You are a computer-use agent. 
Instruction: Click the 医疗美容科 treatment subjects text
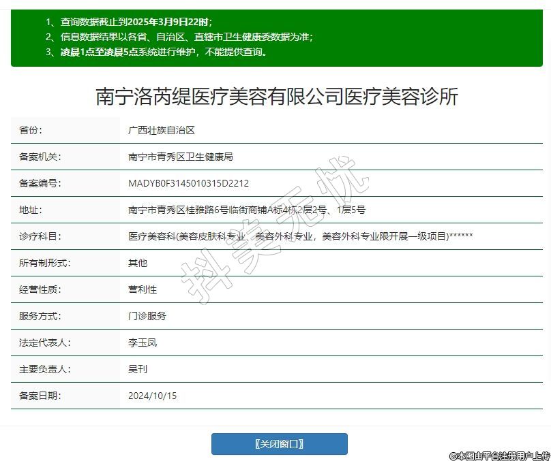coord(300,236)
